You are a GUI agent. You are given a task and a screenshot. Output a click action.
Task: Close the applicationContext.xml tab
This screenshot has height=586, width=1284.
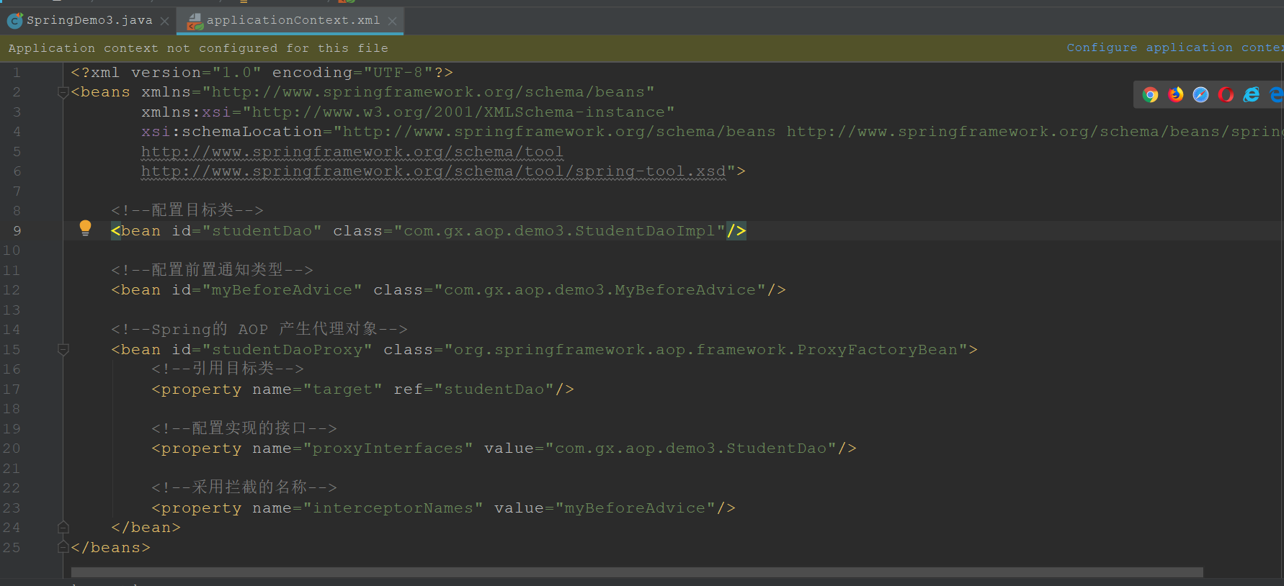pyautogui.click(x=392, y=21)
